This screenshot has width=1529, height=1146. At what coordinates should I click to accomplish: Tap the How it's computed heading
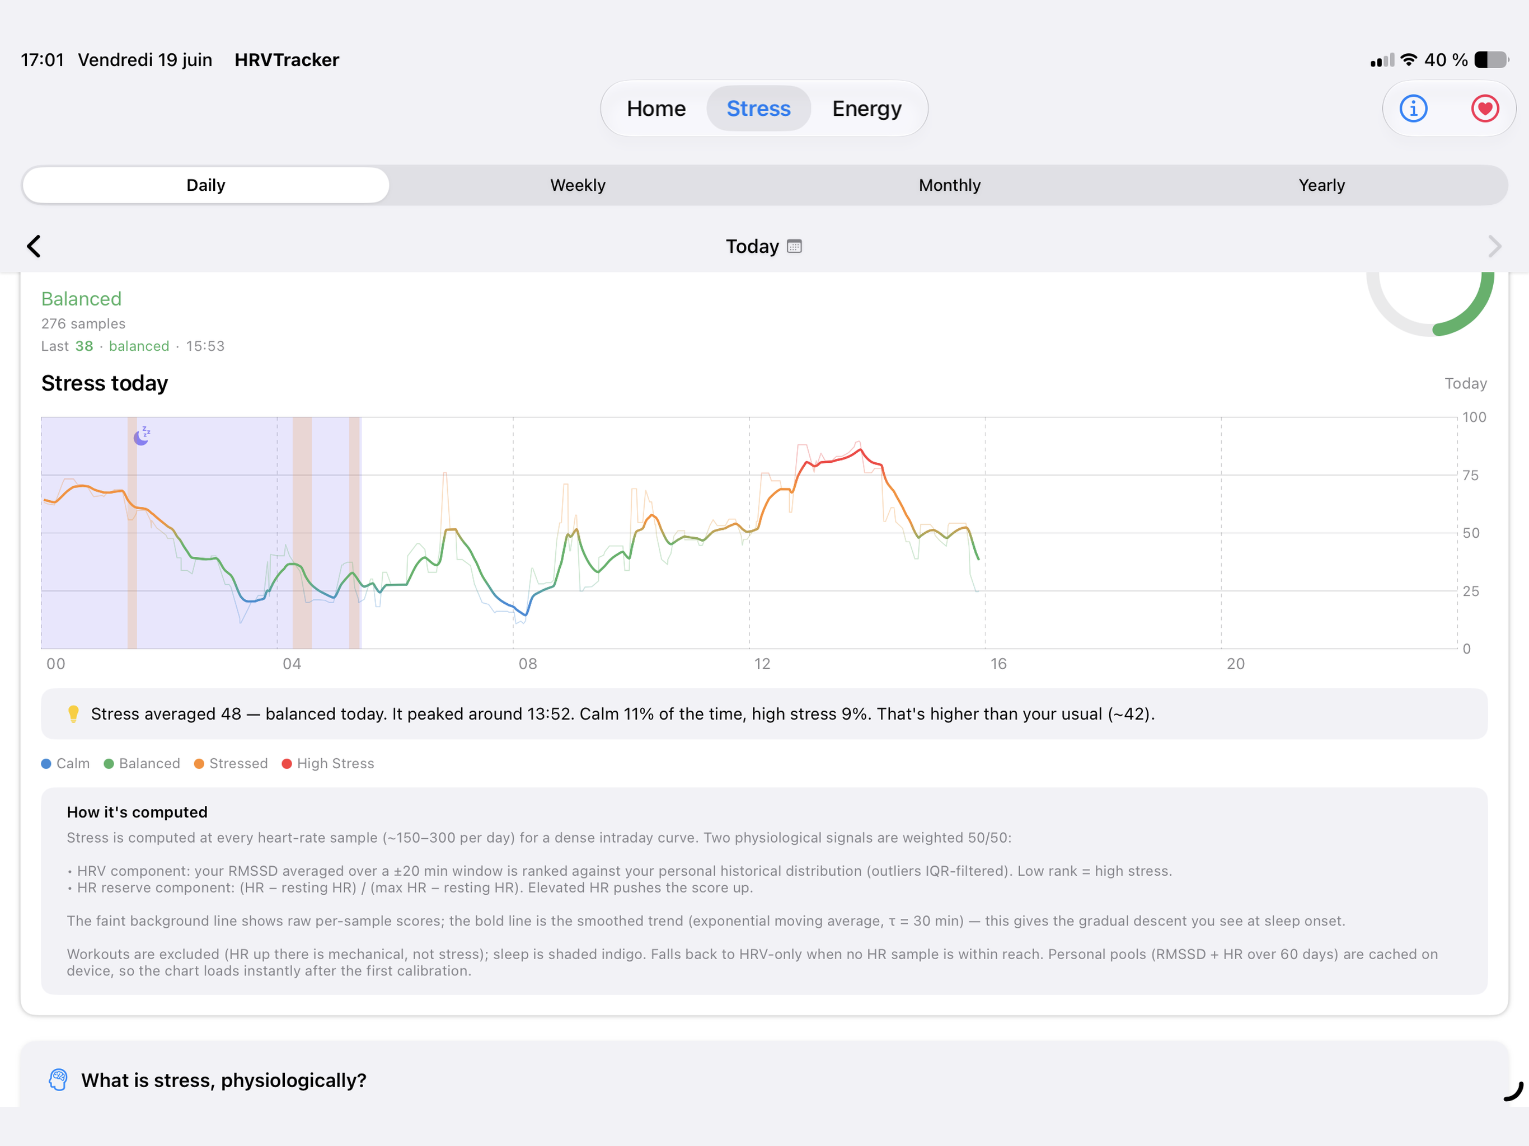point(137,811)
